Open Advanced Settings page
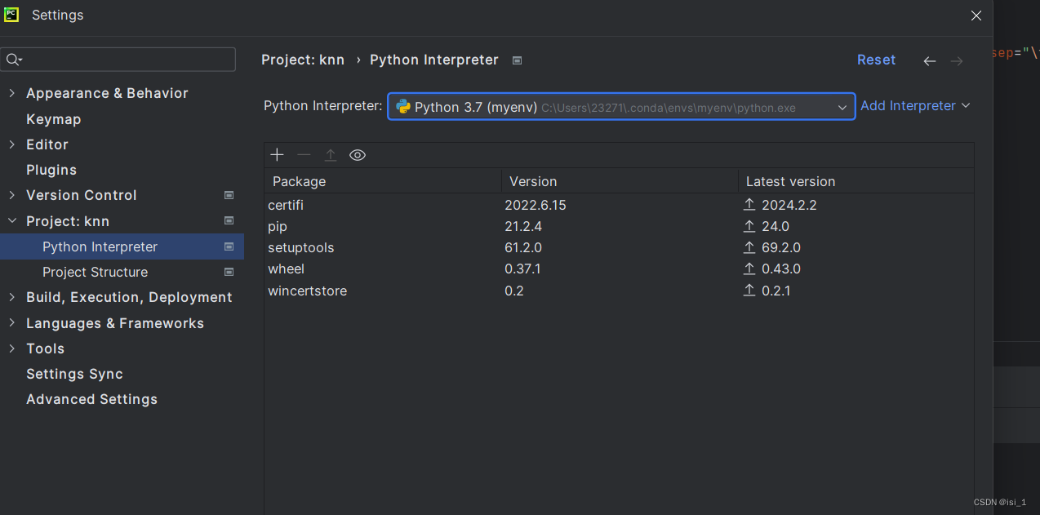Image resolution: width=1040 pixels, height=515 pixels. tap(91, 399)
